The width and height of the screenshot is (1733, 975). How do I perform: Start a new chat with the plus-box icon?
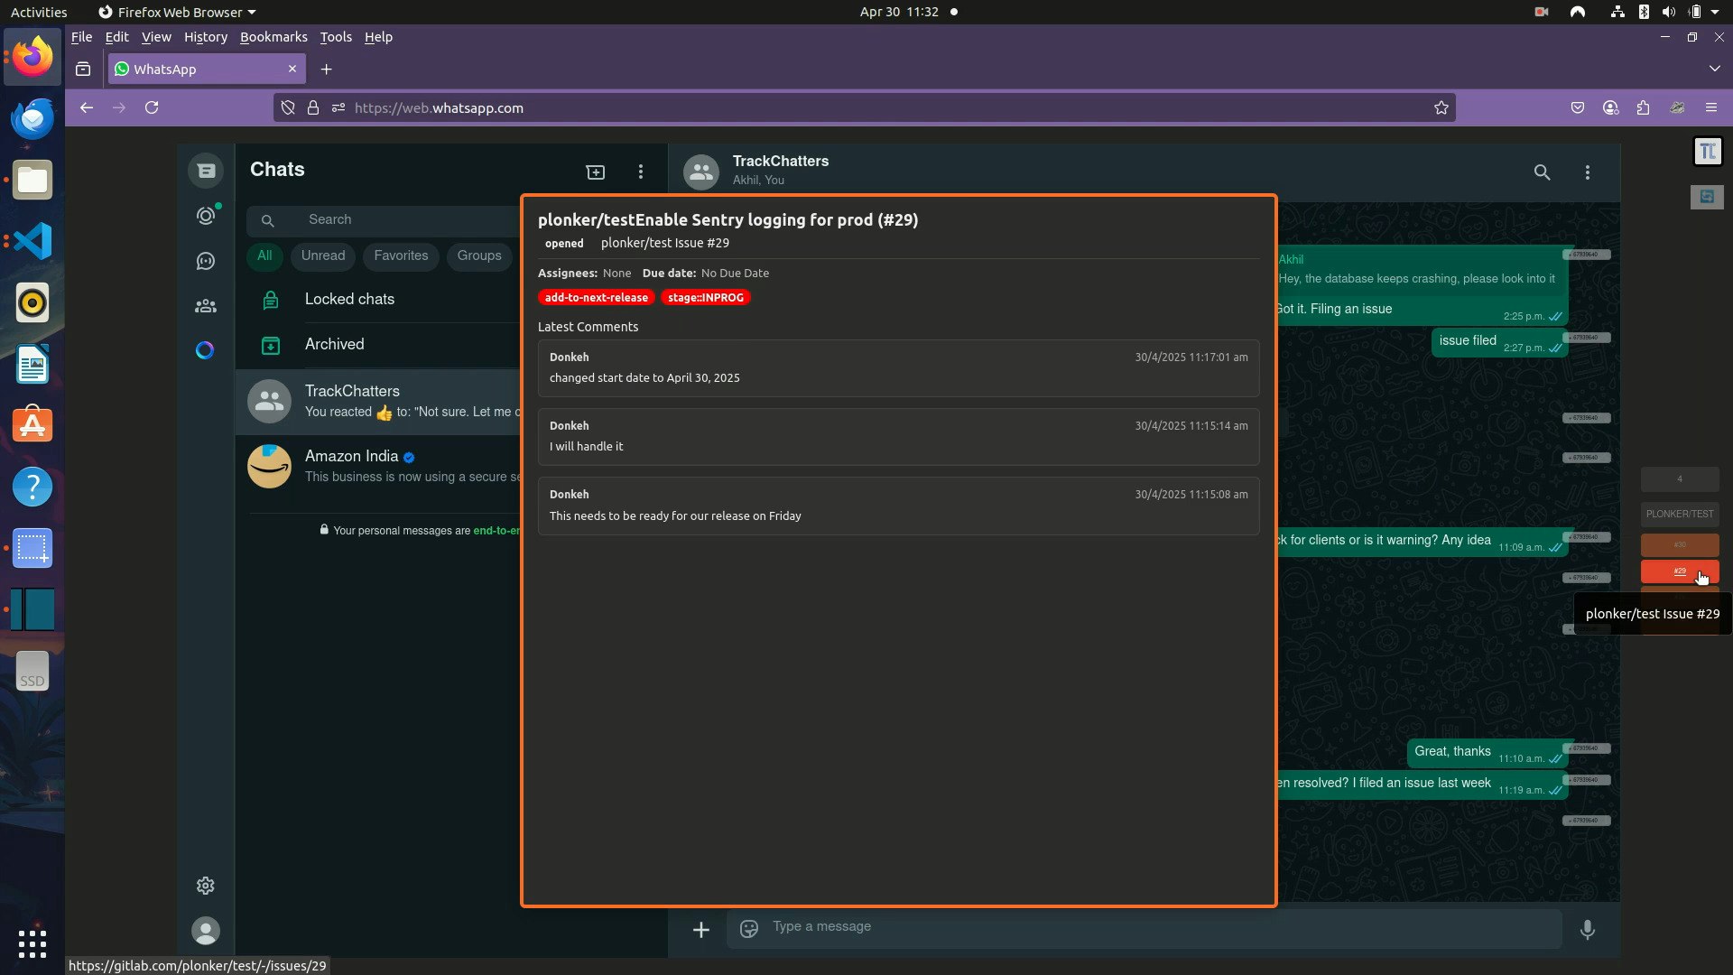tap(596, 172)
